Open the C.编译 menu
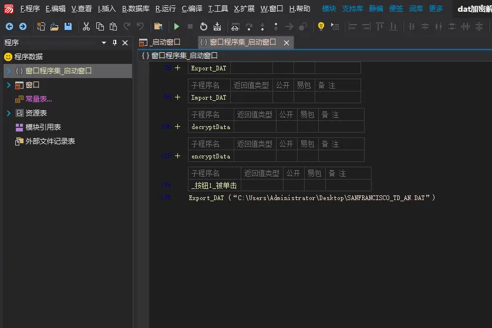492x328 pixels. (x=191, y=9)
